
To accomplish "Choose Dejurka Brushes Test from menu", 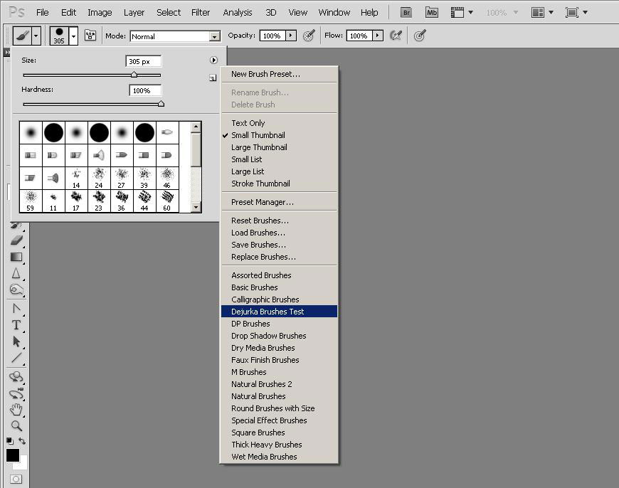I will [268, 312].
